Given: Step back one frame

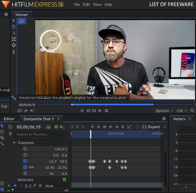Looking at the screenshot, I should tap(88, 111).
